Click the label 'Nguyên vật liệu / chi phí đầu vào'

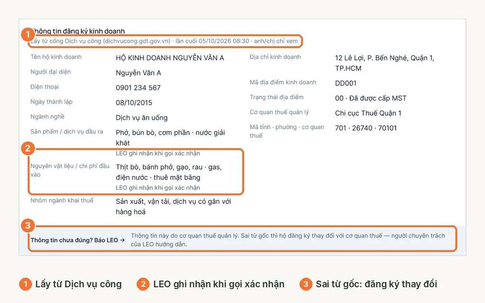coord(70,170)
